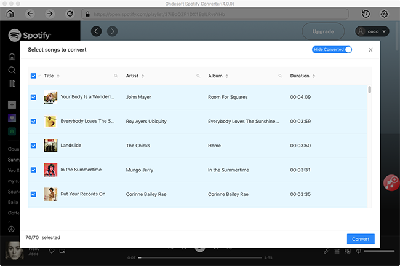Viewport: 400px width, 266px height.
Task: Click Corinne Bailey Rae album cell
Action: 228,194
